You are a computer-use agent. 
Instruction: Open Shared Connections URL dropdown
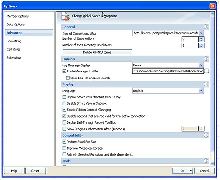(201, 33)
